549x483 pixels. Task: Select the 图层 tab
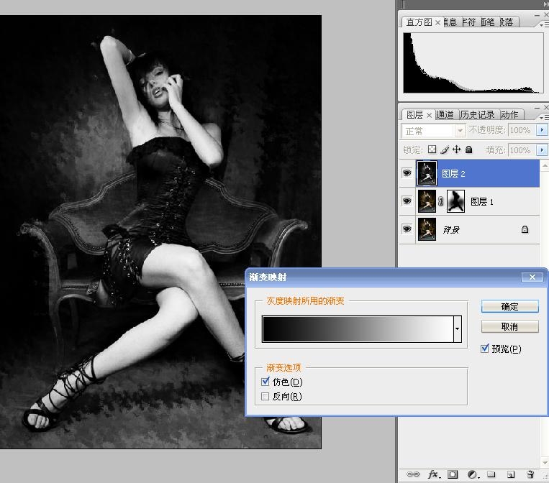point(415,115)
